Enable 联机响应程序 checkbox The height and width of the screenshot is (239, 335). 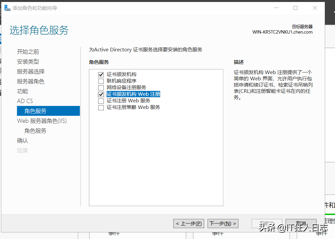[101, 81]
